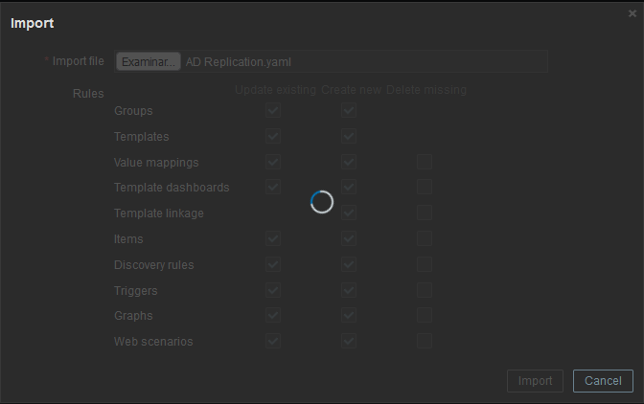Click the Examinar file browse button
Image resolution: width=644 pixels, height=404 pixels.
[x=149, y=61]
